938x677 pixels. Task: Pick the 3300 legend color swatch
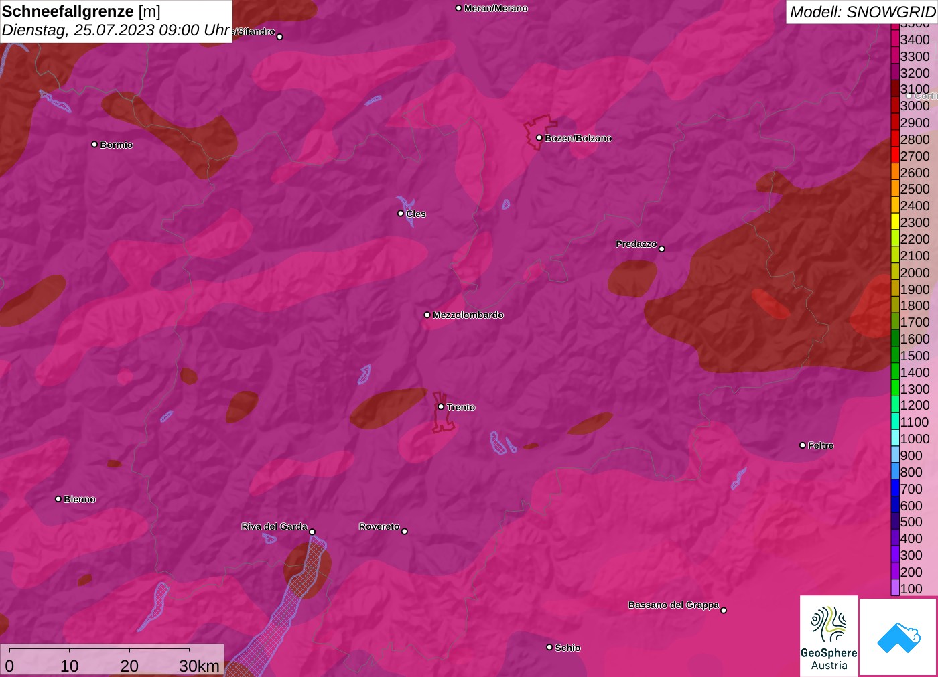click(895, 56)
